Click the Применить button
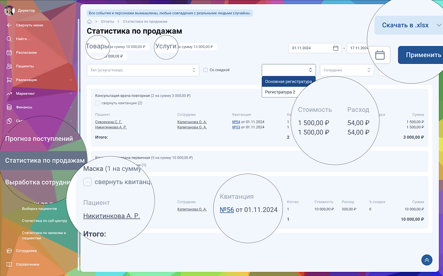The height and width of the screenshot is (276, 443). (421, 55)
